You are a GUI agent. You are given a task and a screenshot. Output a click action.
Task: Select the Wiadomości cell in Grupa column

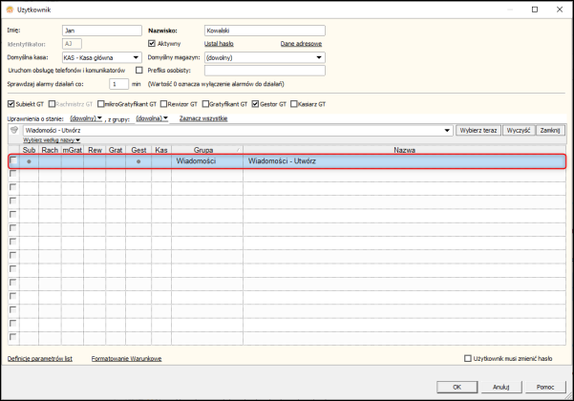pyautogui.click(x=207, y=161)
